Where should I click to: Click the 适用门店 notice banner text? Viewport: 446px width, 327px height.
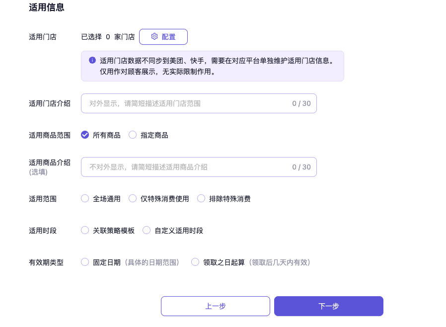pos(217,66)
